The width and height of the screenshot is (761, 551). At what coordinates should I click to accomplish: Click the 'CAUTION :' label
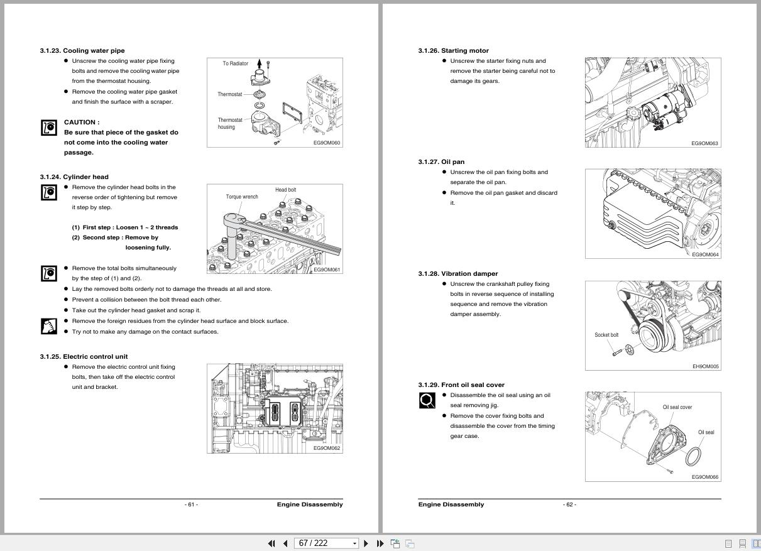click(82, 122)
